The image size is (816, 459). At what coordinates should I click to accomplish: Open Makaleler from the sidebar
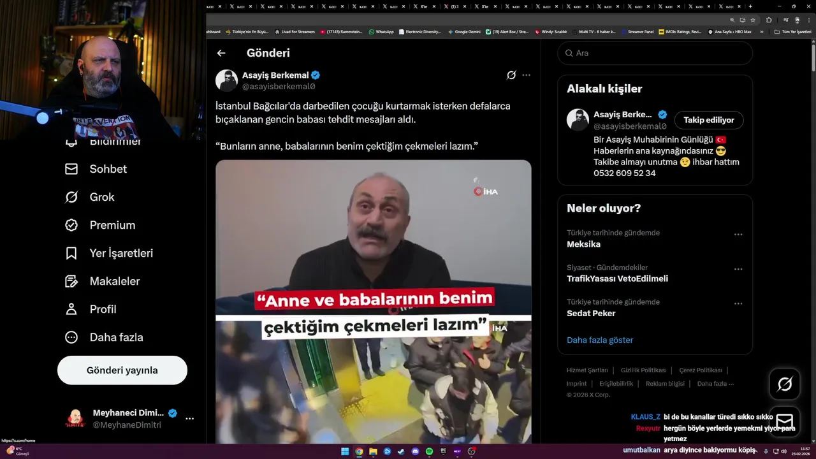point(102,281)
